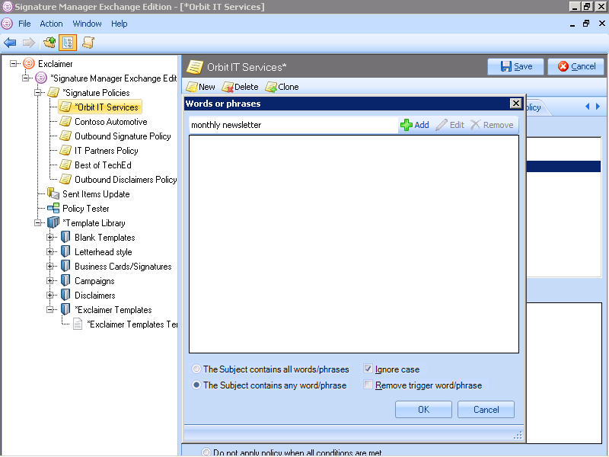The width and height of the screenshot is (609, 457).
Task: Uncheck the Ignore case checkbox
Action: (368, 369)
